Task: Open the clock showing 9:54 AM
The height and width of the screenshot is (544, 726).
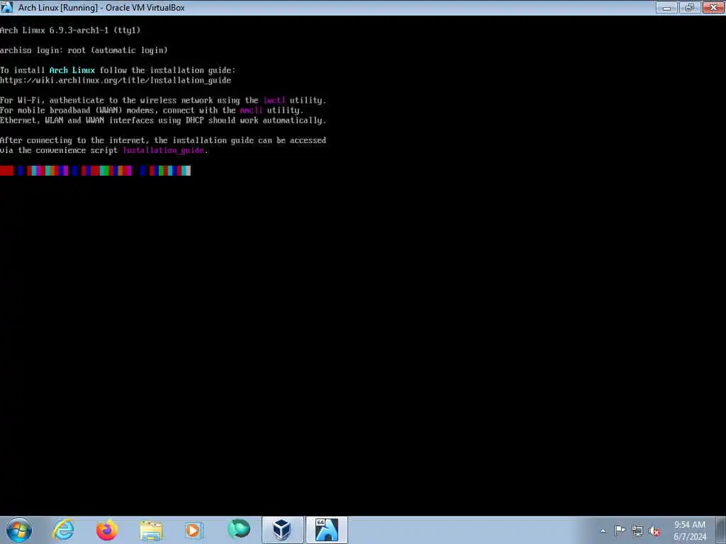Action: tap(689, 531)
